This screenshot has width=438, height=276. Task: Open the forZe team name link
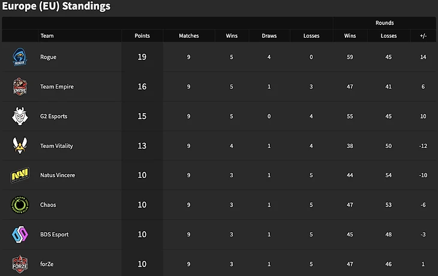[48, 264]
